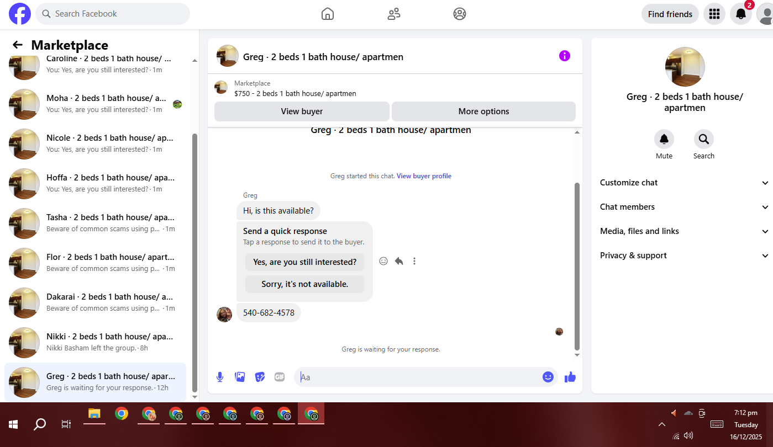Click the conversation list scroll-up arrow
The height and width of the screenshot is (447, 773).
(194, 61)
